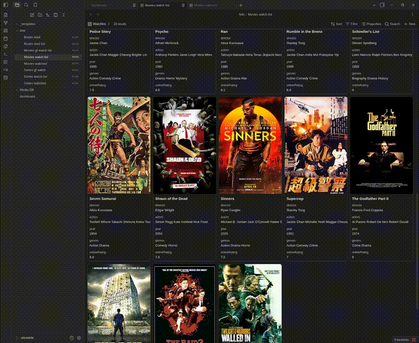Create a new note in file explorer

[x=32, y=15]
